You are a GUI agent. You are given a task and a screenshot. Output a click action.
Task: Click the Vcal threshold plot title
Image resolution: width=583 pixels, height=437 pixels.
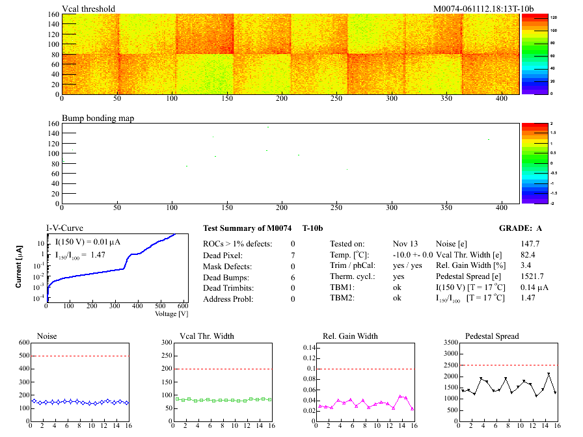[x=88, y=8]
